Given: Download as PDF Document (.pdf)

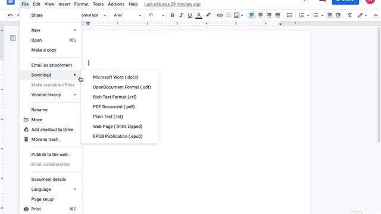Looking at the screenshot, I should (119, 107).
